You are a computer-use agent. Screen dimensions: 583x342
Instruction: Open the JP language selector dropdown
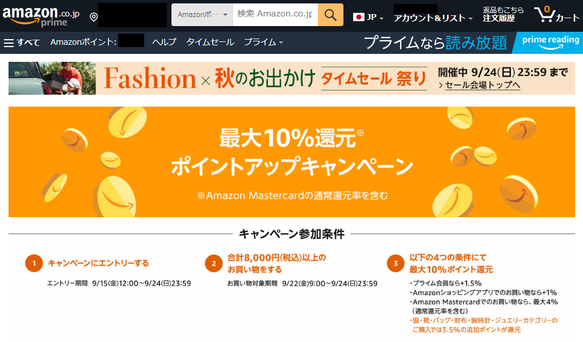pos(368,17)
